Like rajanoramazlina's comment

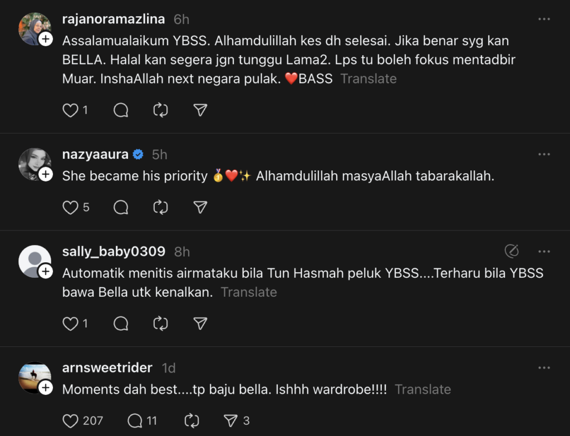pyautogui.click(x=70, y=110)
